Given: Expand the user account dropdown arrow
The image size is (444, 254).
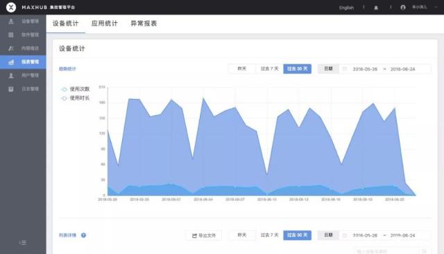Looking at the screenshot, I should [436, 8].
